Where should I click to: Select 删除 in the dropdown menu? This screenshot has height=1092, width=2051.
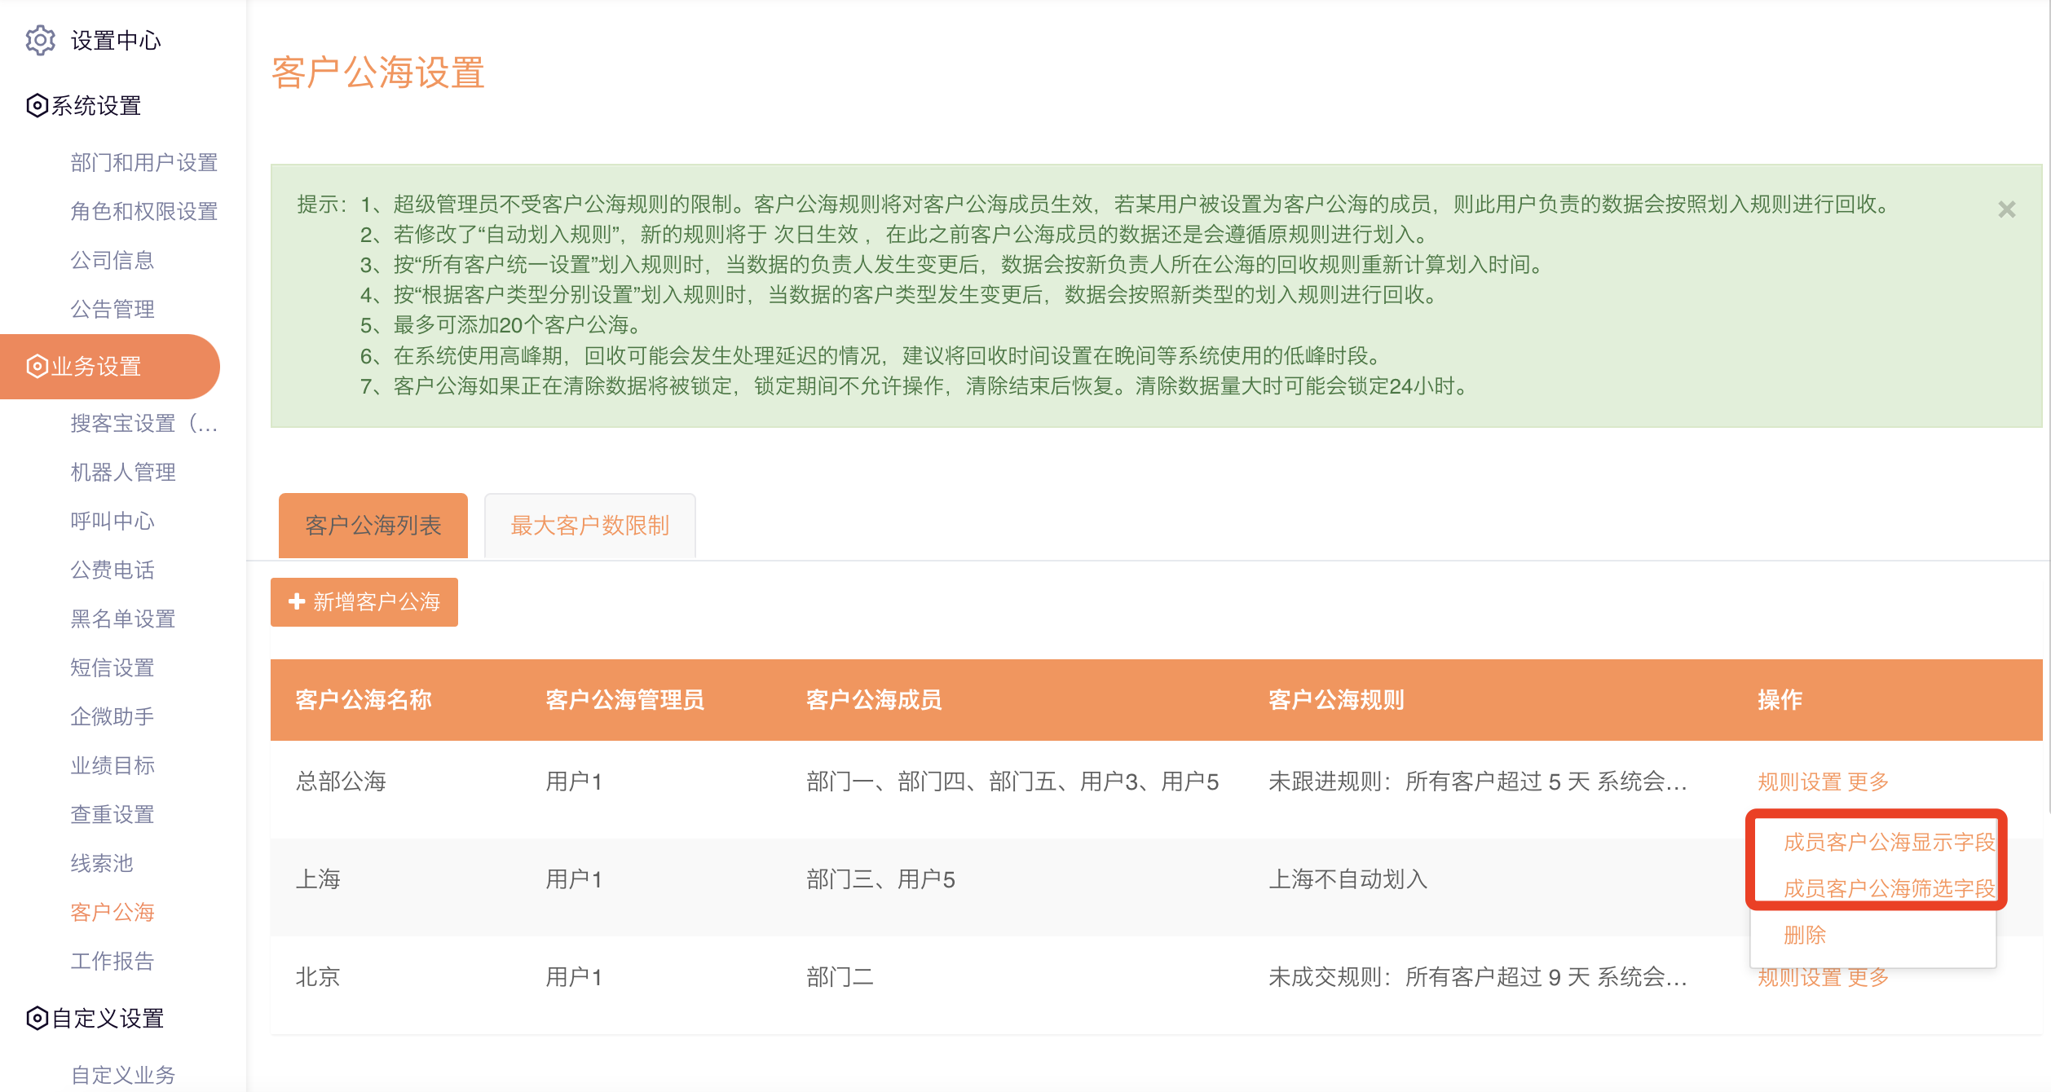[1804, 935]
